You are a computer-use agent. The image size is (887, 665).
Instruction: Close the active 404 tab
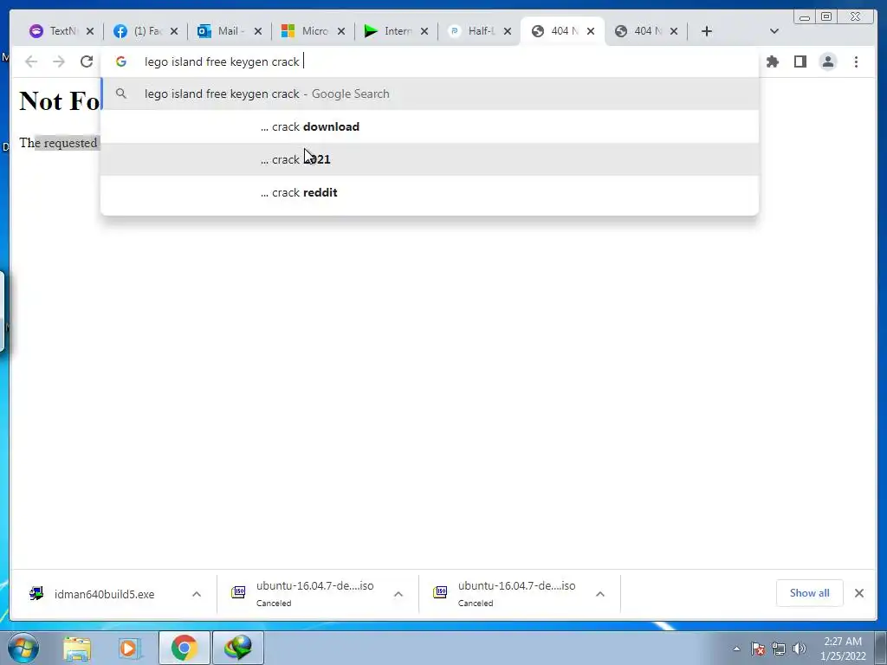(x=591, y=32)
